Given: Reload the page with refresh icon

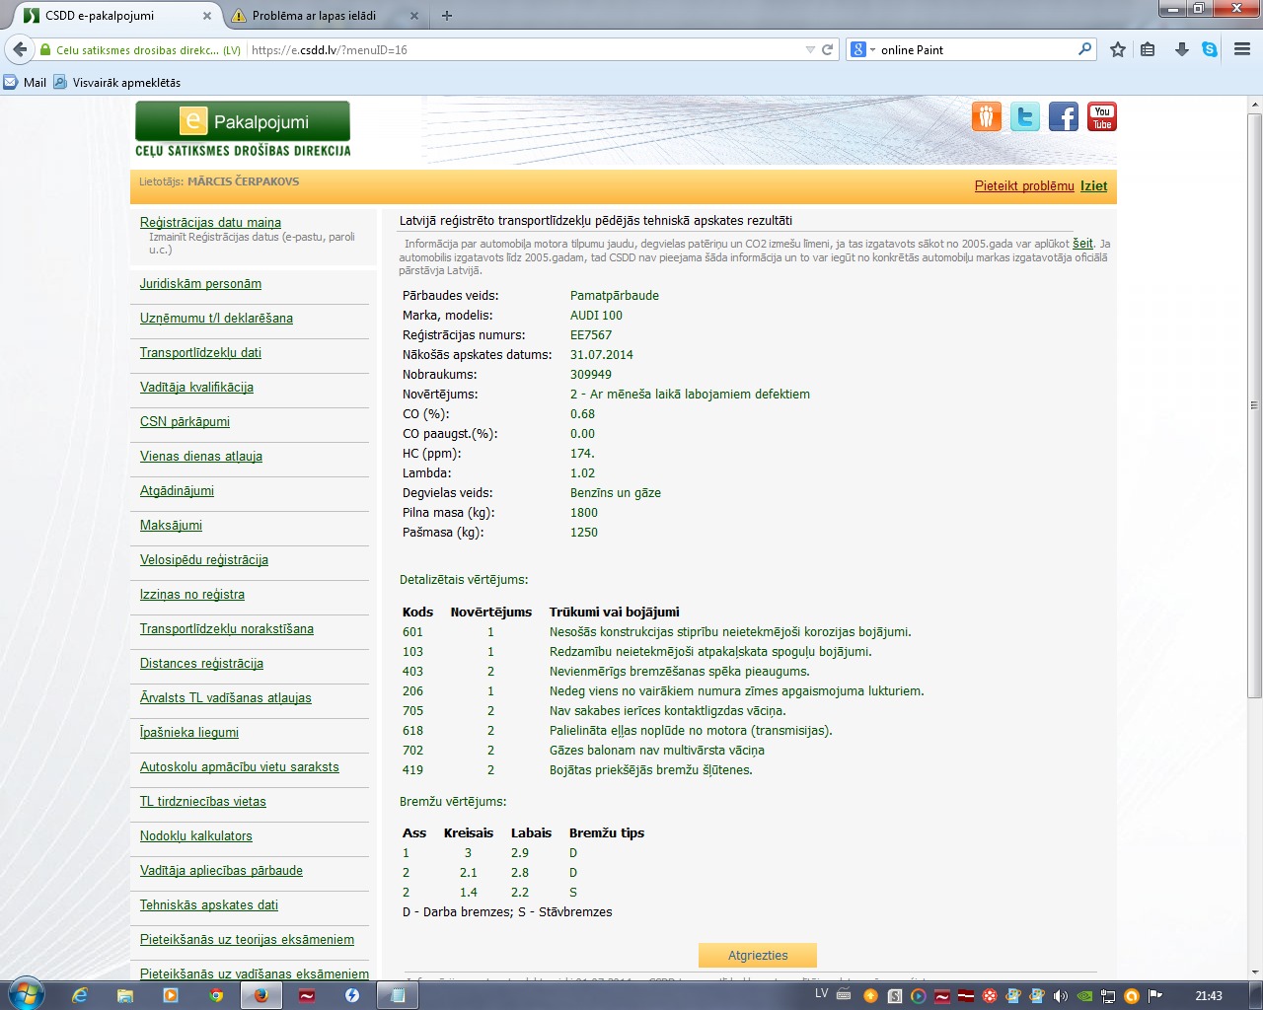Looking at the screenshot, I should click(x=828, y=49).
